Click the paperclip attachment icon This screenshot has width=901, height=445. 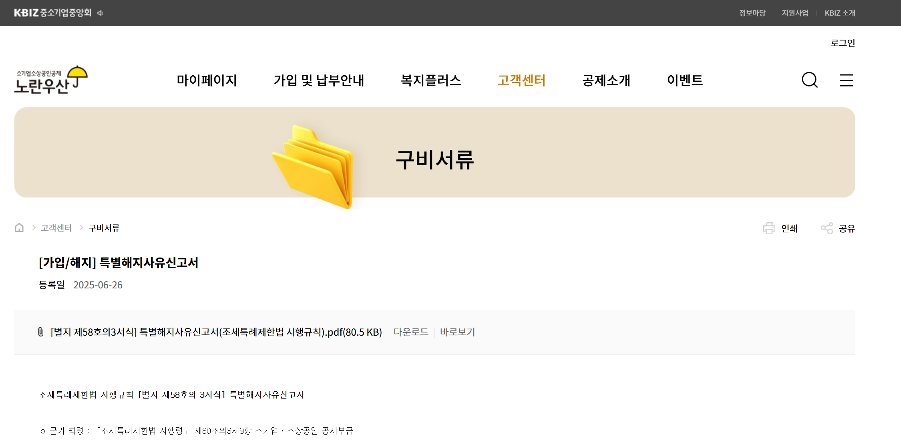pos(41,332)
